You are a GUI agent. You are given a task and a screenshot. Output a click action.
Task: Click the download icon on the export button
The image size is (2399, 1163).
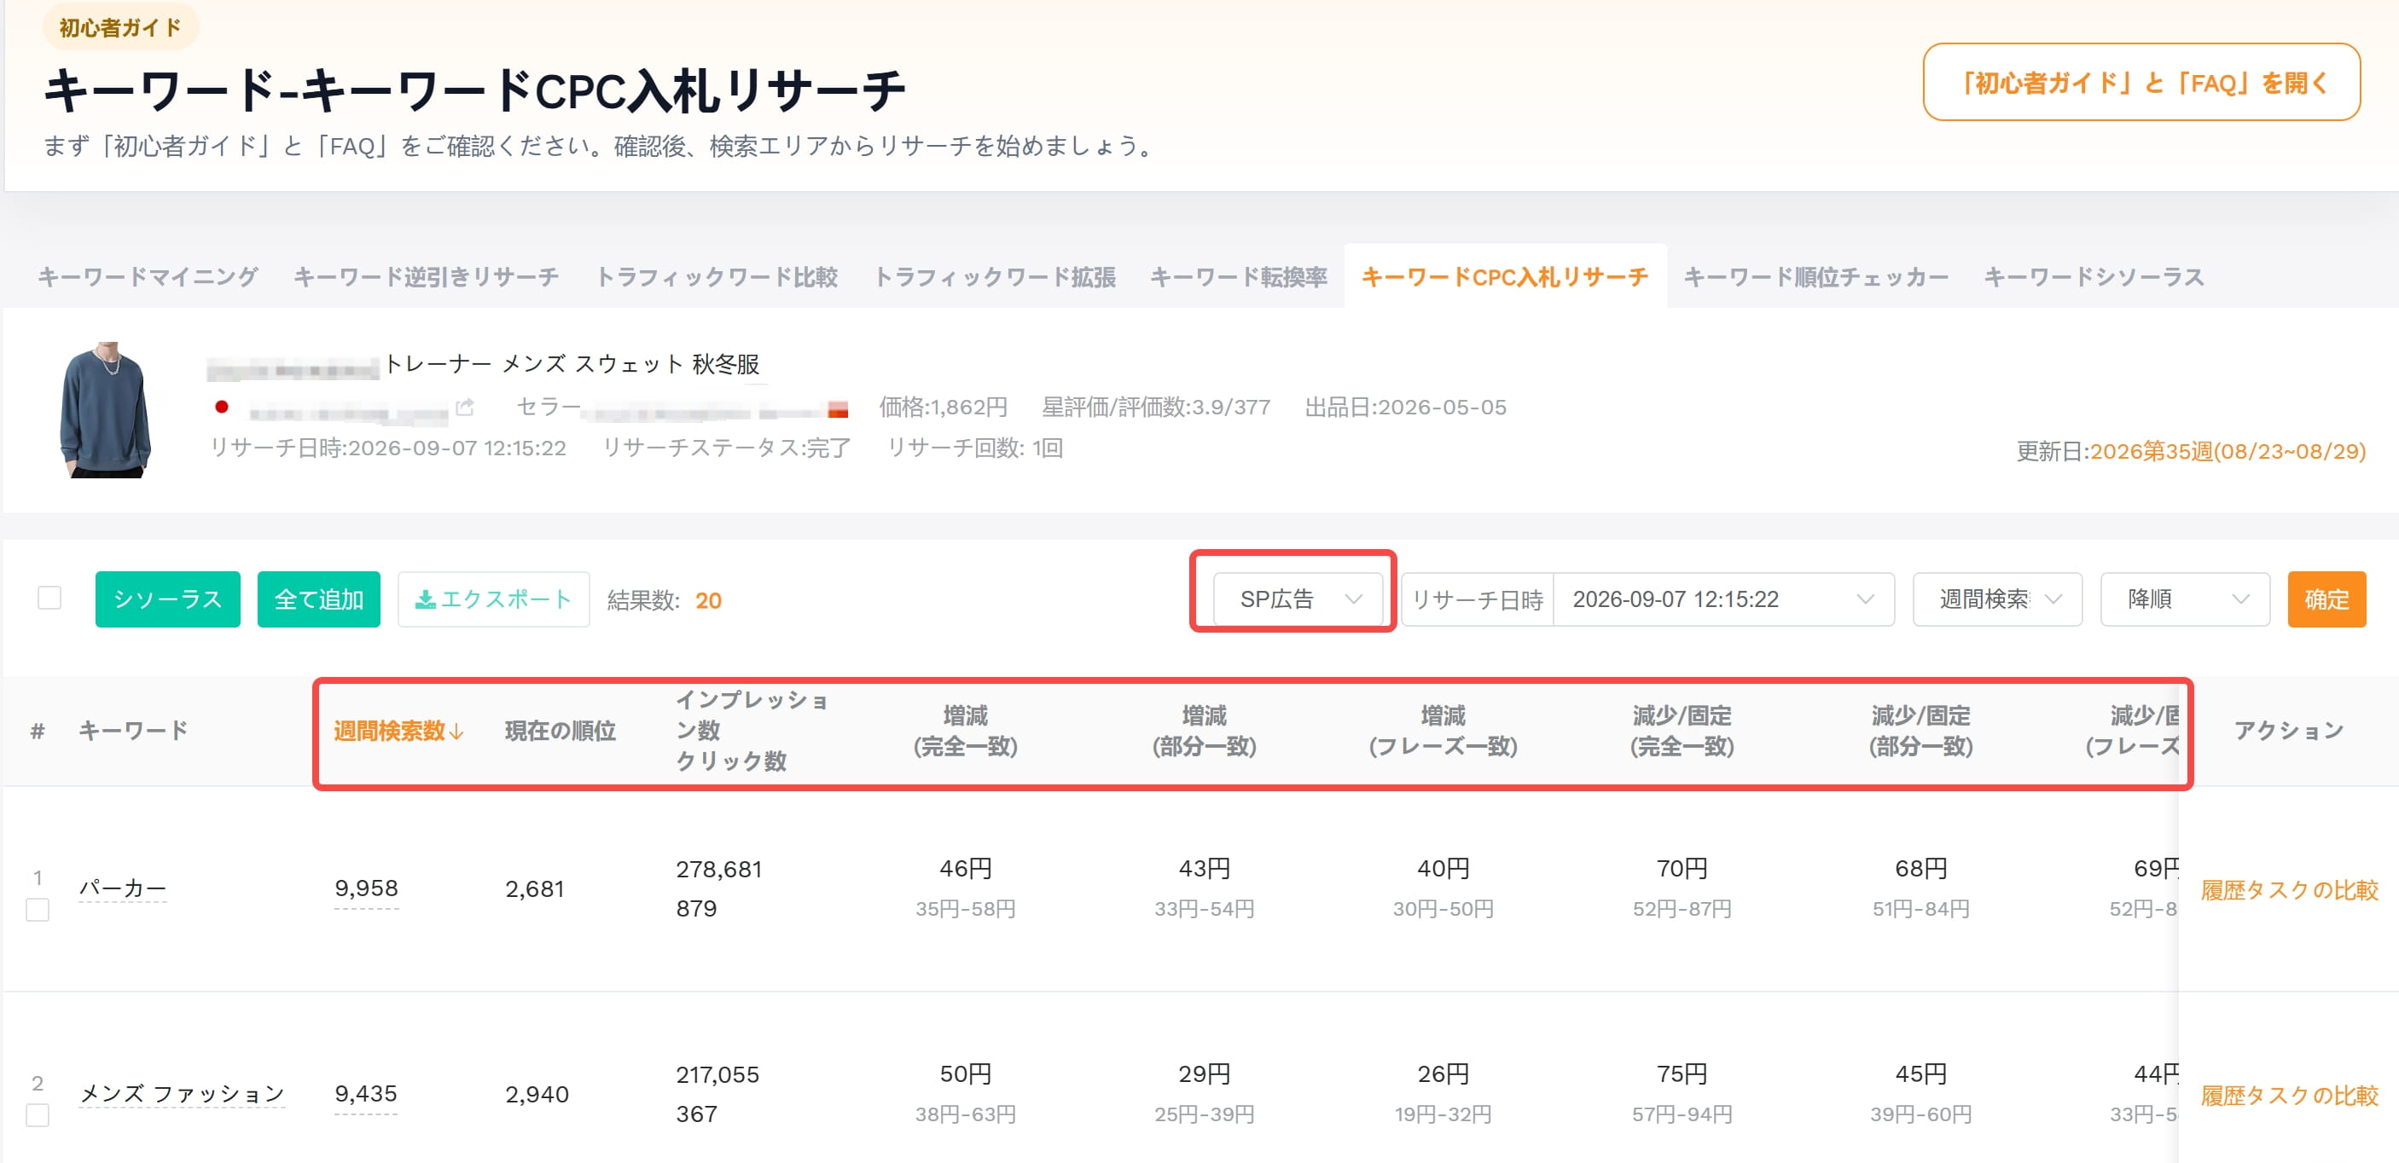pyautogui.click(x=425, y=599)
